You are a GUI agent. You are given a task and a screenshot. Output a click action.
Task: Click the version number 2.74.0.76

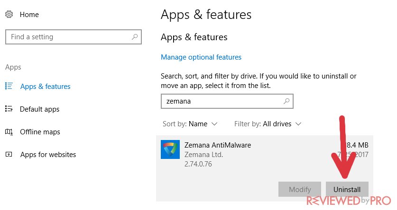point(198,164)
